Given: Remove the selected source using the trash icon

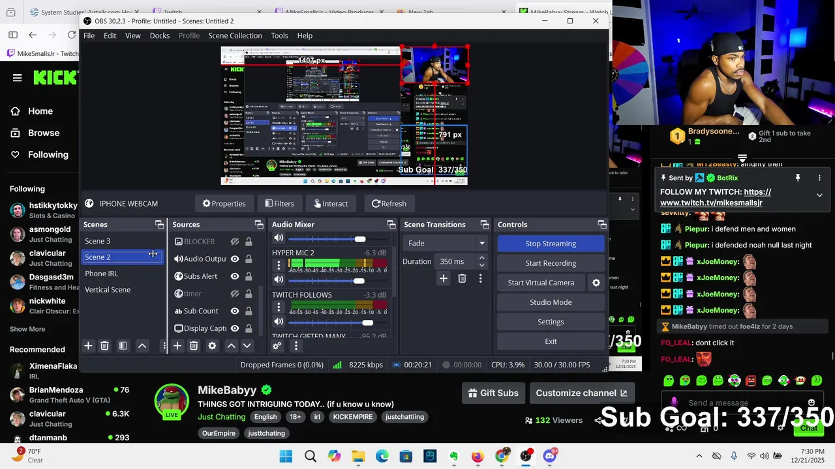Looking at the screenshot, I should click(194, 346).
